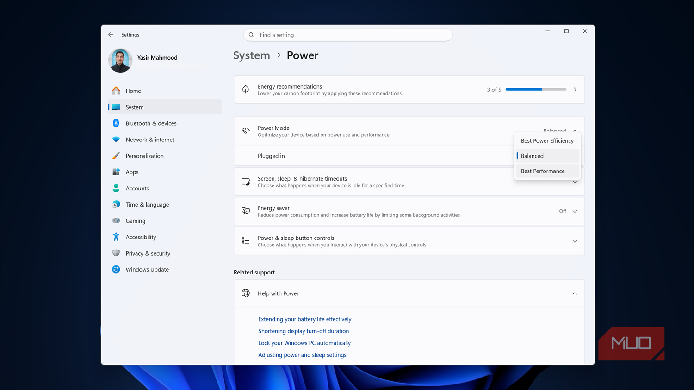Click the Network wifi icon
Screen dimensions: 694x390
[116, 140]
